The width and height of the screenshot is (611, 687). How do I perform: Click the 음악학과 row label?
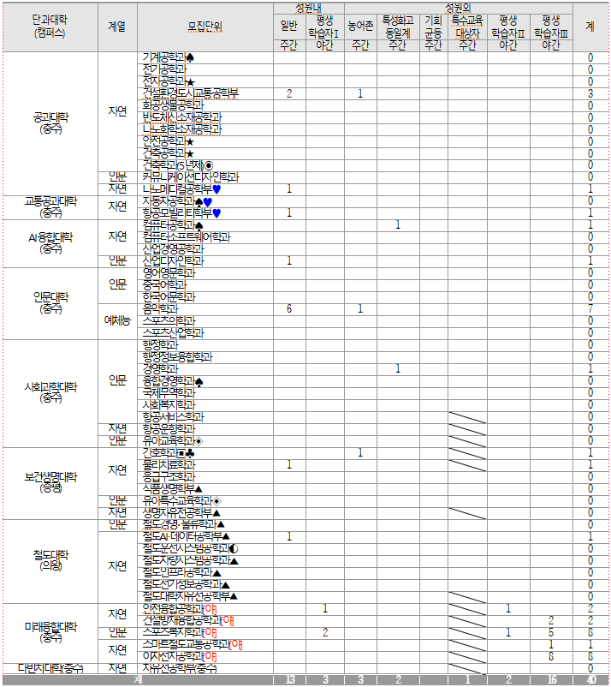coord(161,308)
